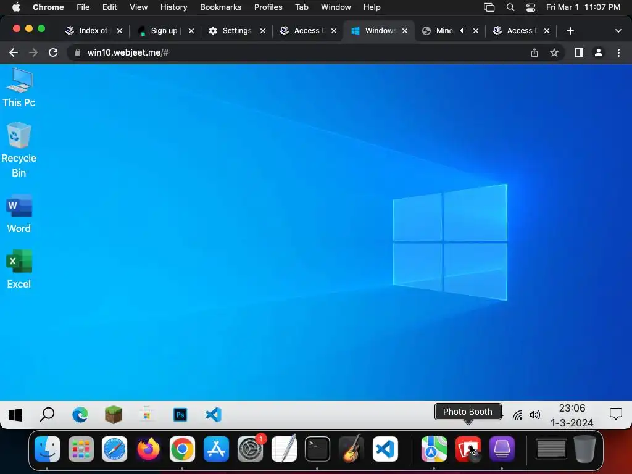Open a new Chrome tab
Screen dimensions: 632x474
570,31
